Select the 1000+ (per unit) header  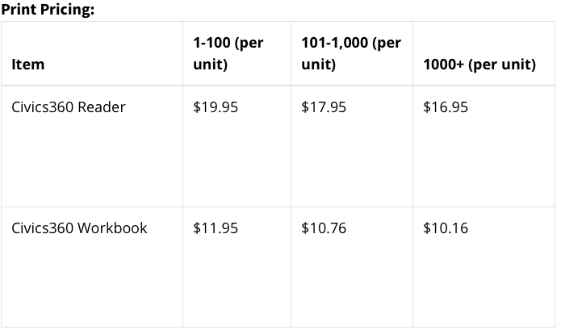click(x=479, y=65)
